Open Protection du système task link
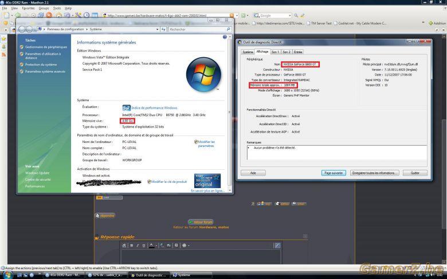The width and height of the screenshot is (447, 279). [x=41, y=65]
